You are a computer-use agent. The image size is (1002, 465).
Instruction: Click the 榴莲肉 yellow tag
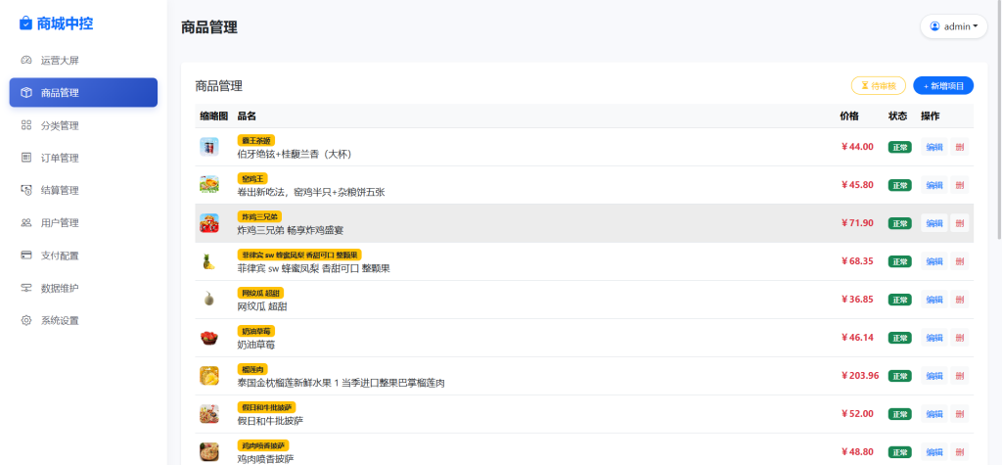[x=252, y=369]
